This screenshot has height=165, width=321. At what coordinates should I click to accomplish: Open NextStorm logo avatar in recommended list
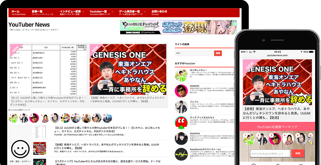[x=181, y=155]
